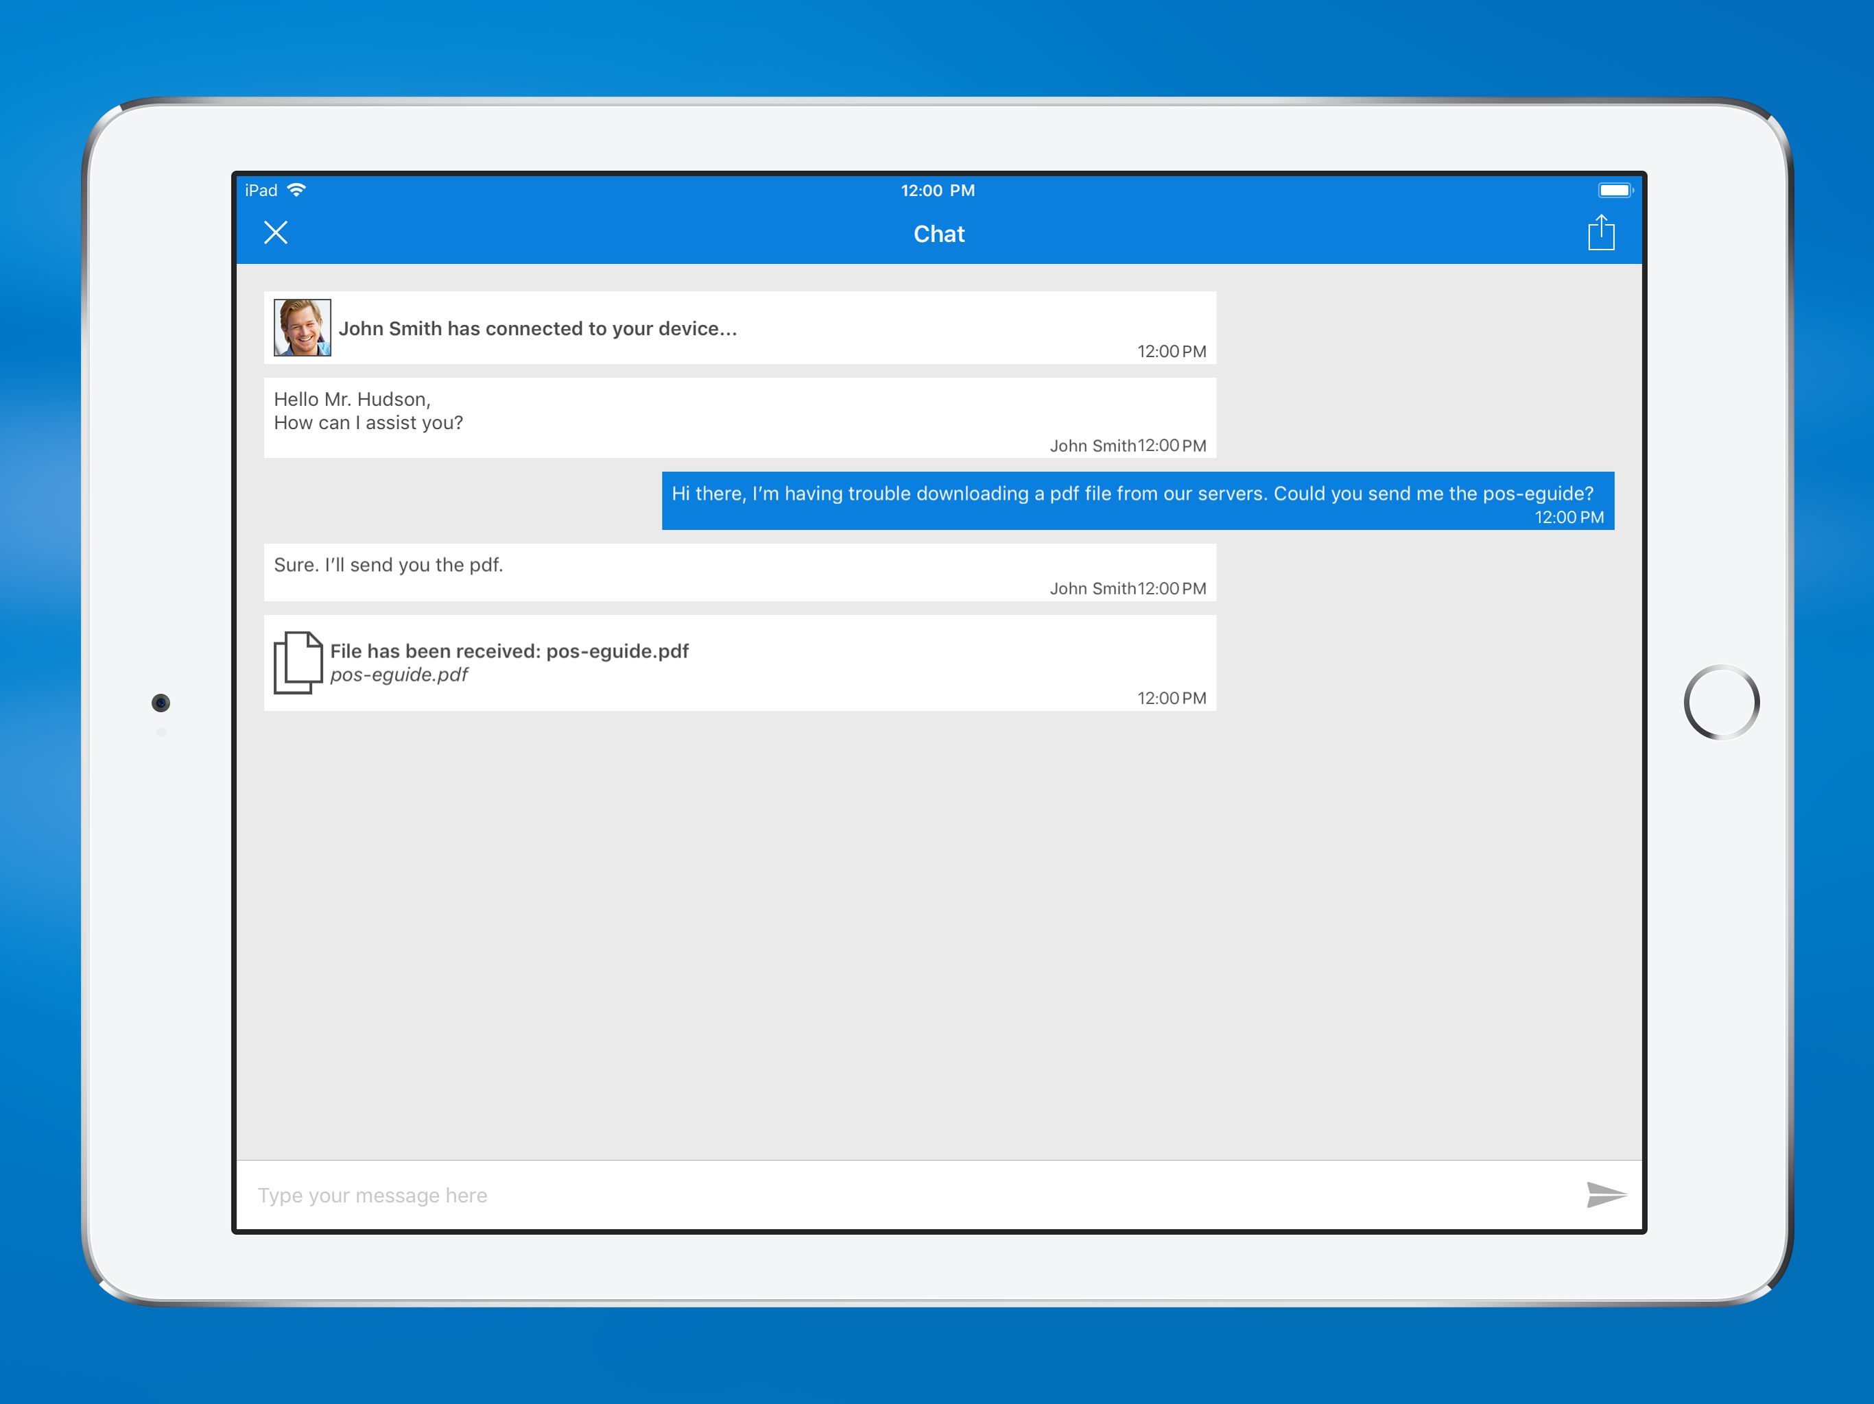Tap the iPad front camera
Screen dimensions: 1874x1404
point(161,702)
